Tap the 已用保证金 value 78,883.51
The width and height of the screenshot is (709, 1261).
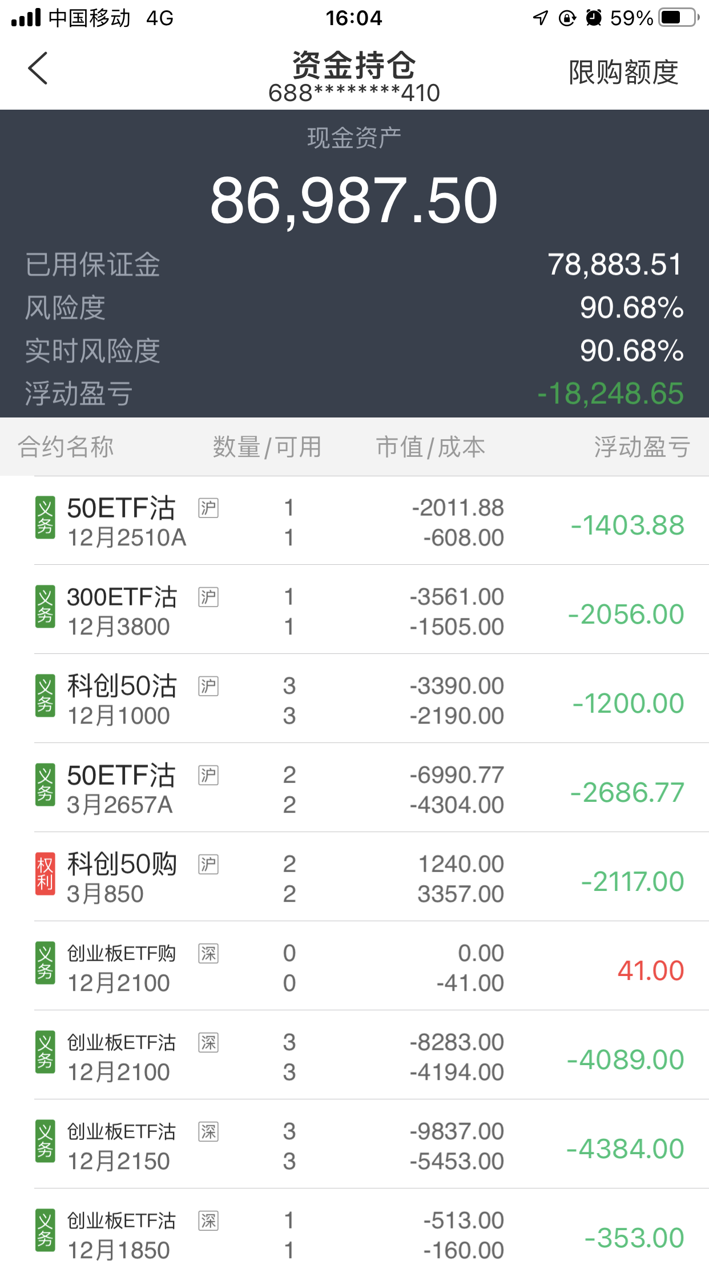click(615, 264)
